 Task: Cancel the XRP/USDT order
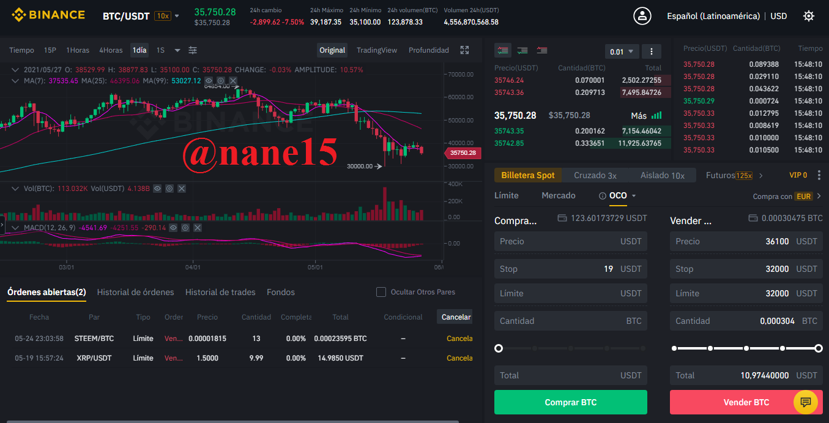459,358
